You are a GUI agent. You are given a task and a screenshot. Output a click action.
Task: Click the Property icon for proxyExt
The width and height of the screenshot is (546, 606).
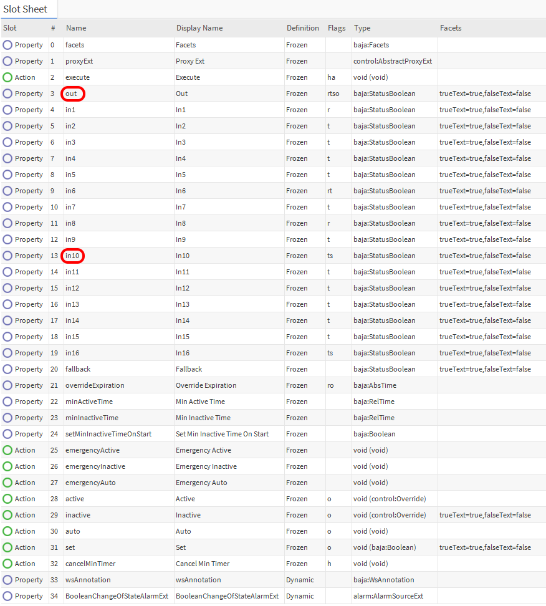coord(7,61)
